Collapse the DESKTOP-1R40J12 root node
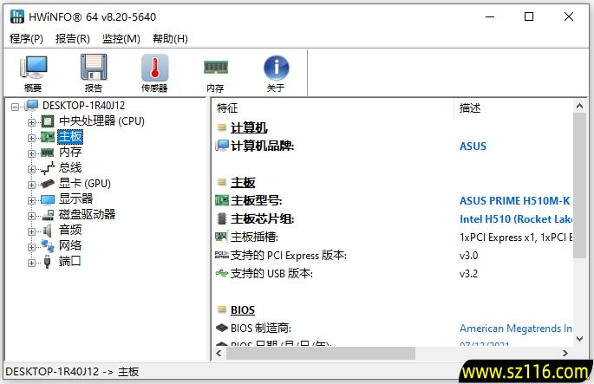 point(15,107)
